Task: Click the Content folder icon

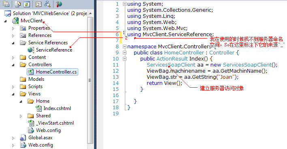Action: (23, 57)
